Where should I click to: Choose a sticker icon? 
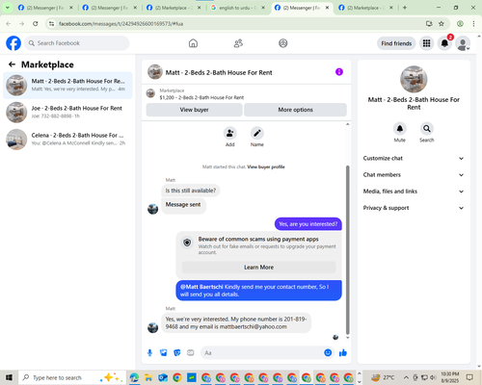point(177,353)
